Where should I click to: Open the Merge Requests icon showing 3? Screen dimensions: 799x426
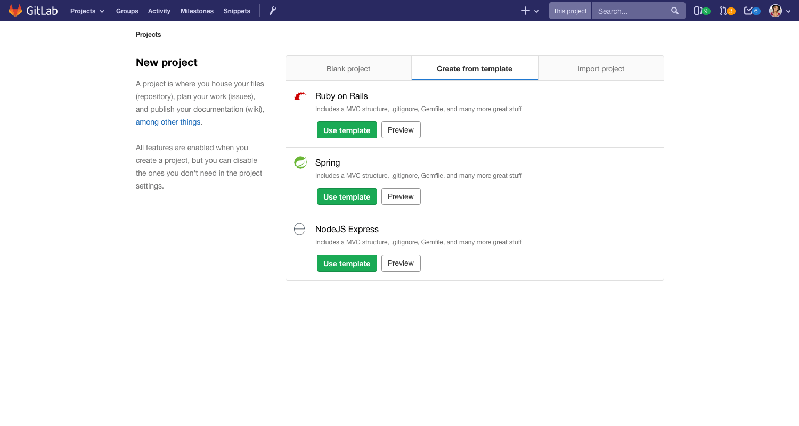pyautogui.click(x=727, y=10)
